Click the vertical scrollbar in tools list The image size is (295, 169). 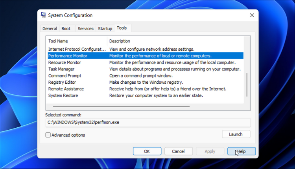pos(247,84)
